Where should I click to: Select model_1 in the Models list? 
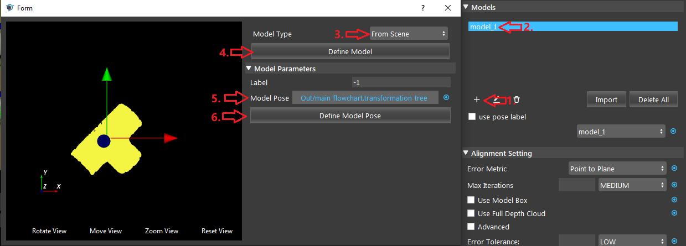click(572, 27)
